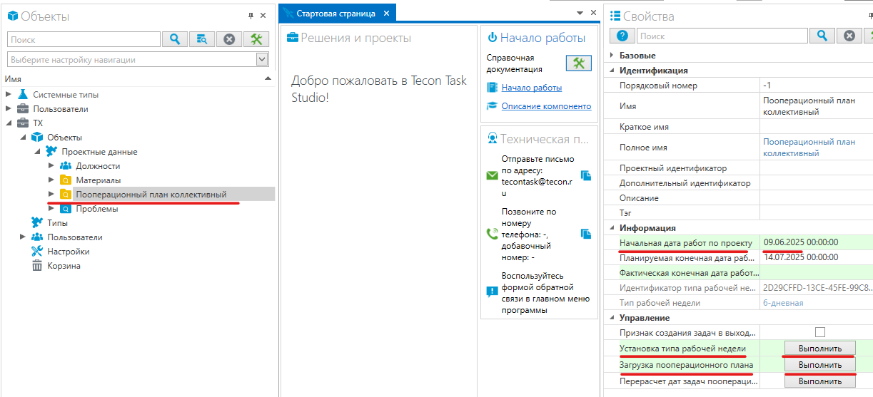Screen dimensions: 873x397
Task: Click the search magnifier in Объекты panel
Action: pos(175,39)
